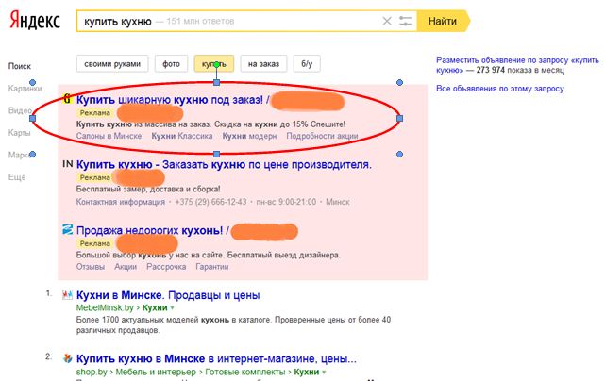The height and width of the screenshot is (381, 605).
Task: Open ad Продажа недорогих кухонь
Action: tap(150, 231)
